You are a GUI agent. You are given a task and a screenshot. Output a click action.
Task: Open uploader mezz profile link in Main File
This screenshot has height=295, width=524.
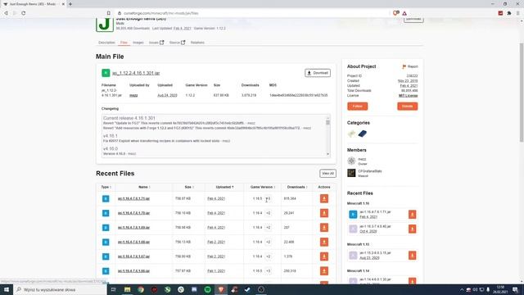point(133,95)
